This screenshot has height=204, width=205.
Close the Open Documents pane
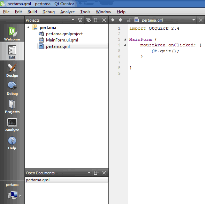(104, 173)
